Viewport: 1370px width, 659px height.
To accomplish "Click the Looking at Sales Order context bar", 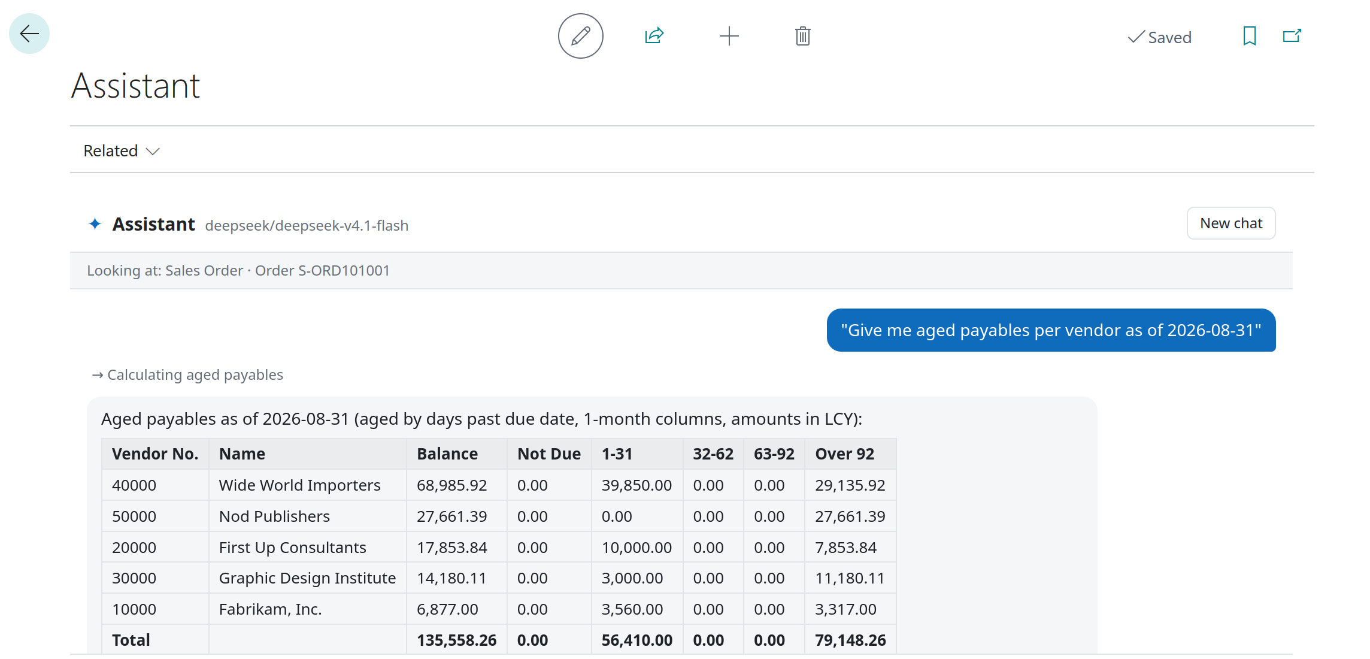I will click(x=681, y=270).
